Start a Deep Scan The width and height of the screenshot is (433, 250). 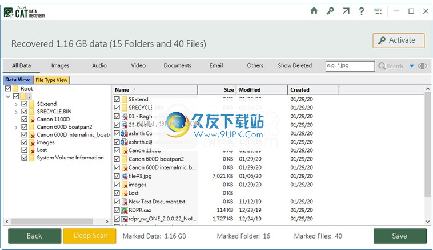[90, 236]
